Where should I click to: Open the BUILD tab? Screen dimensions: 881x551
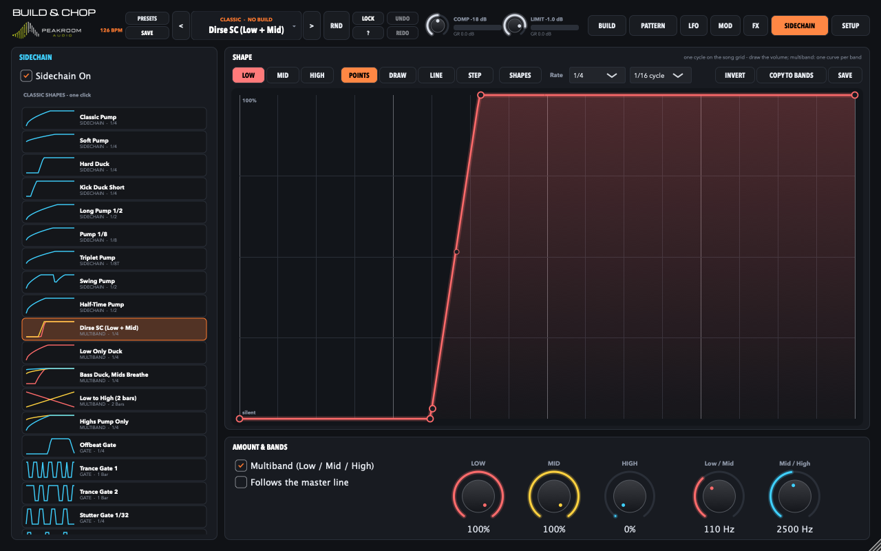(607, 25)
